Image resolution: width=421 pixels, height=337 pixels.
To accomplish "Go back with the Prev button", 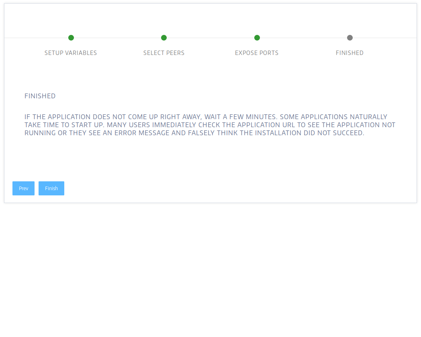I will (x=23, y=188).
